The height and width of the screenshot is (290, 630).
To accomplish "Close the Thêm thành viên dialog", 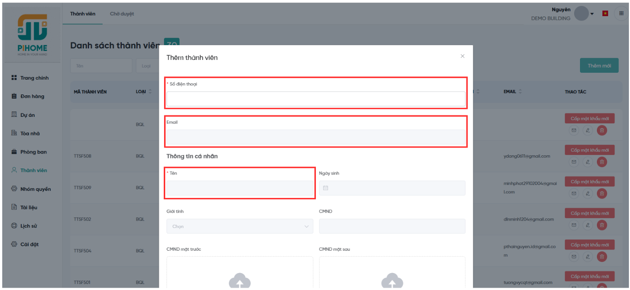I will (462, 56).
